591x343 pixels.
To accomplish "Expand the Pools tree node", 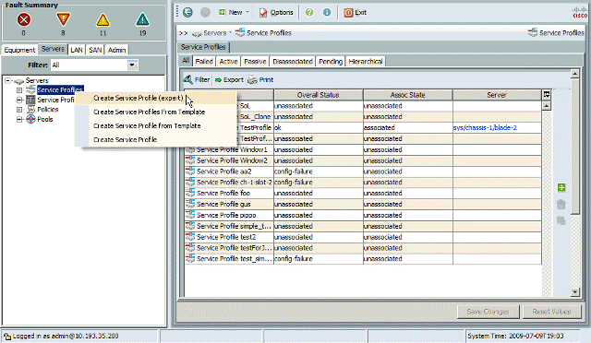I will (x=19, y=120).
